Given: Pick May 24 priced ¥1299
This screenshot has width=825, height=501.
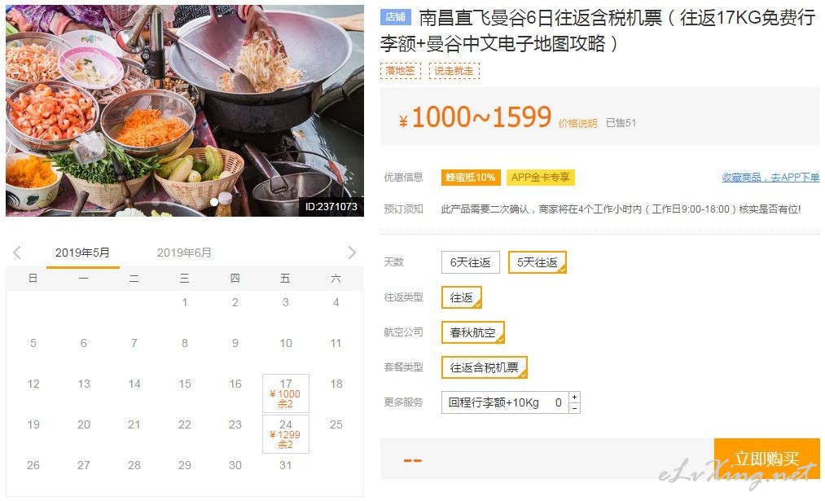Looking at the screenshot, I should 286,434.
